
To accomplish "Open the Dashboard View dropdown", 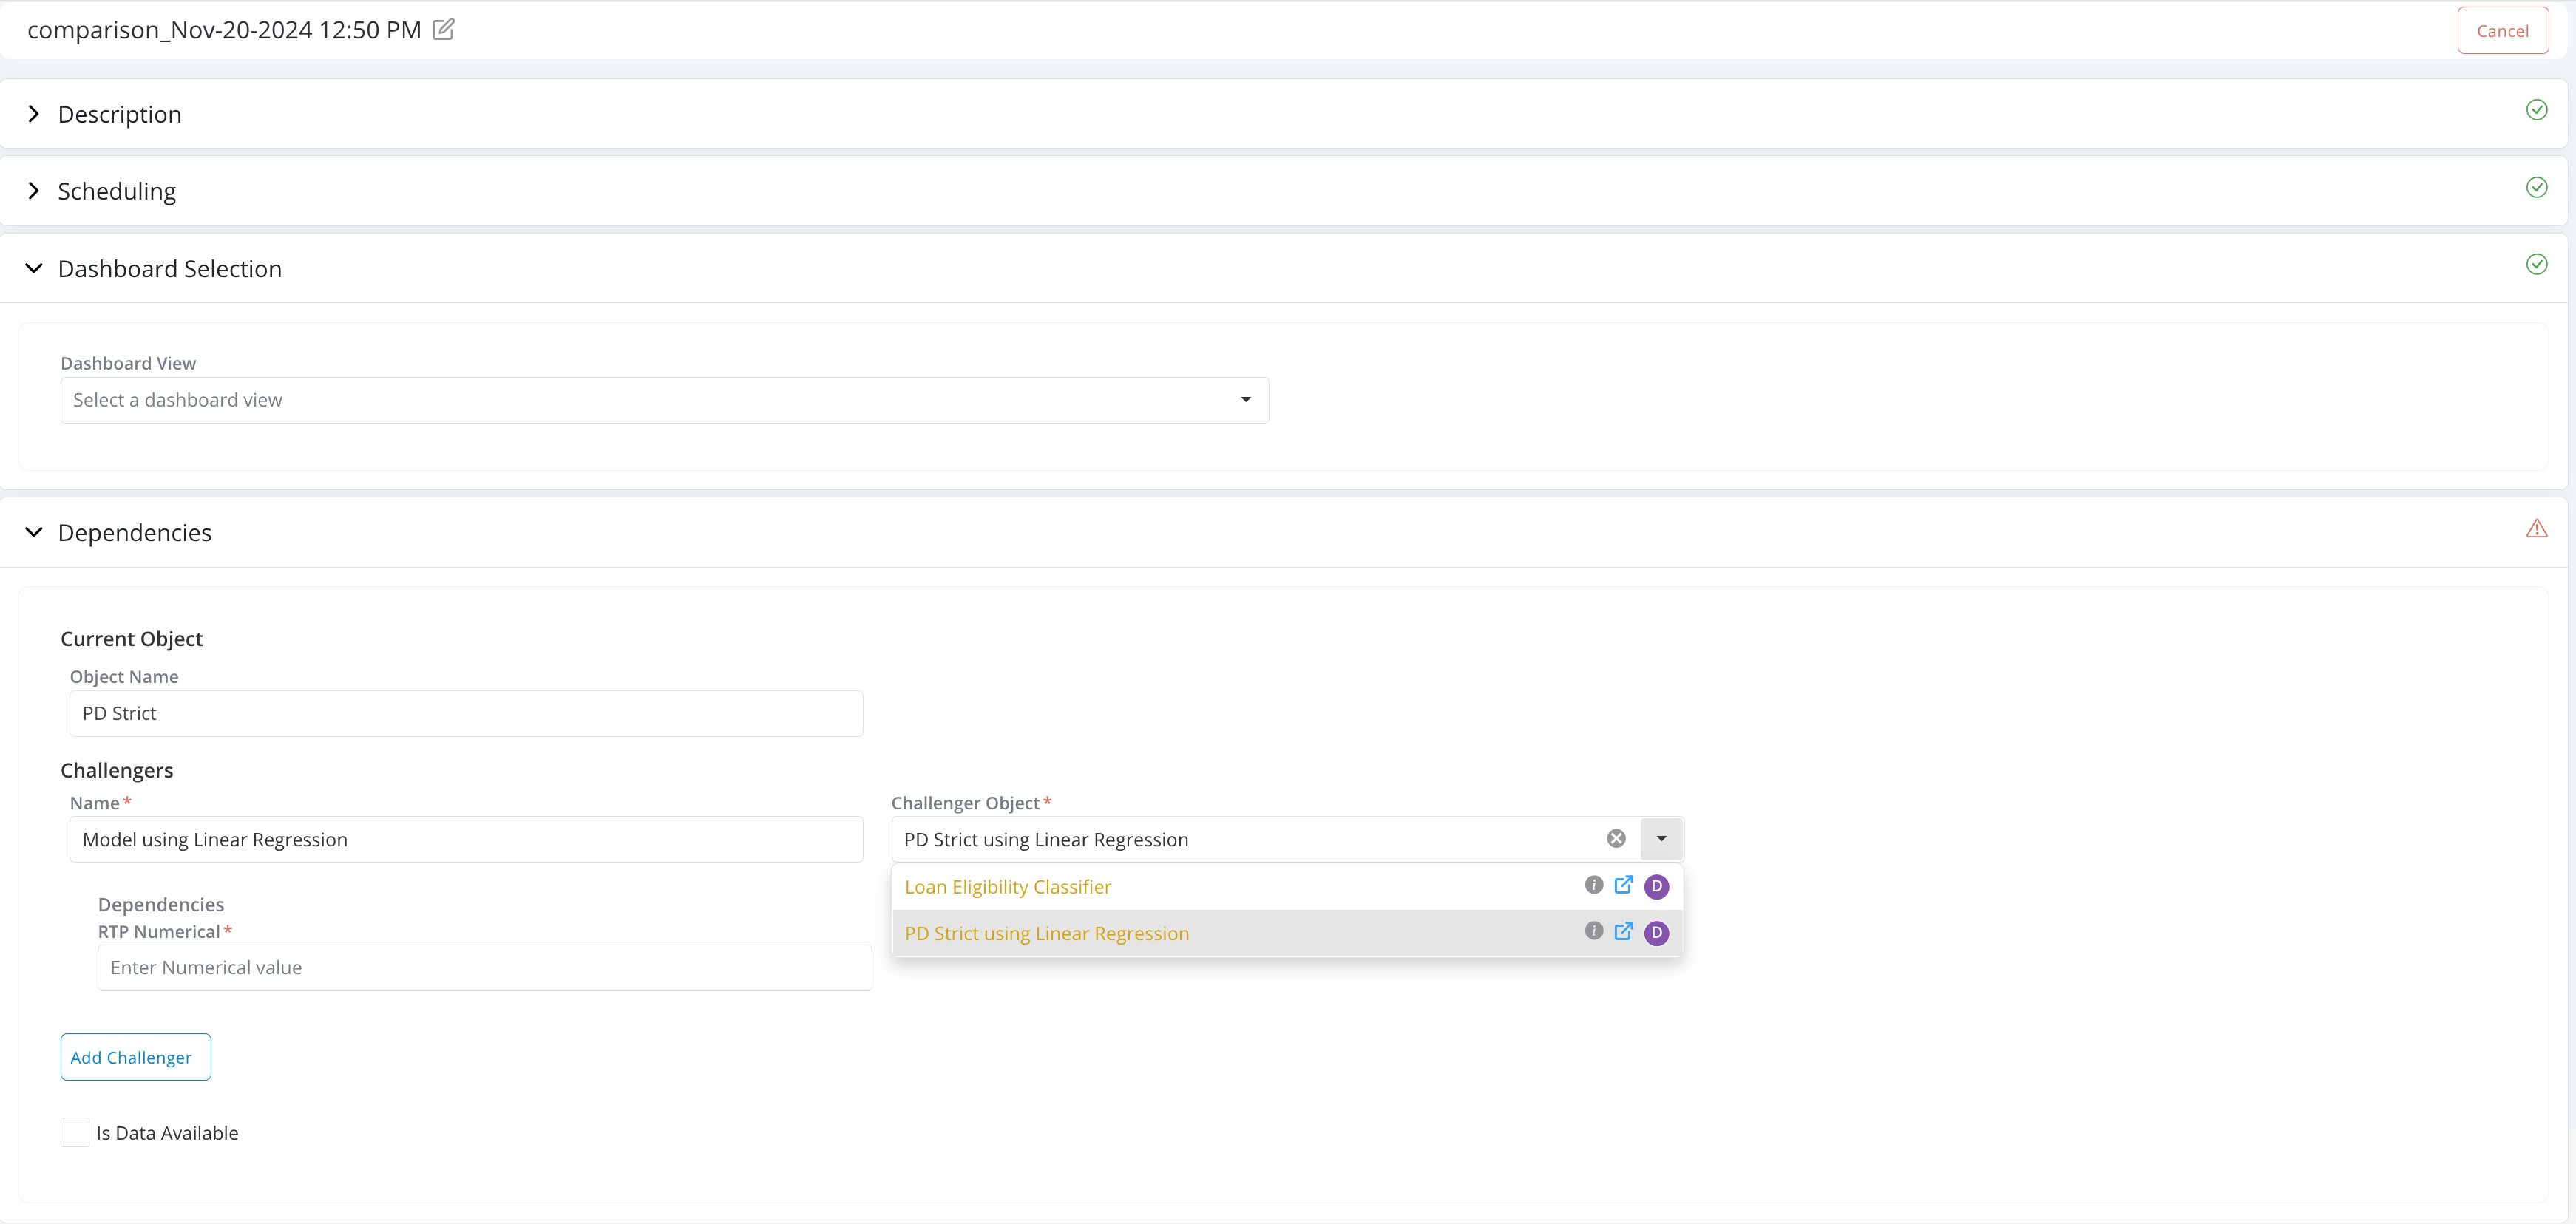I will [664, 400].
